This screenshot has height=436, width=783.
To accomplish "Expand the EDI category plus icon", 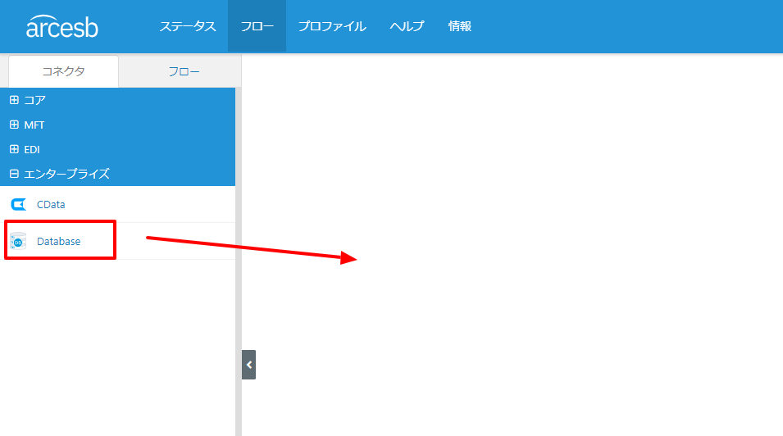I will pyautogui.click(x=14, y=149).
